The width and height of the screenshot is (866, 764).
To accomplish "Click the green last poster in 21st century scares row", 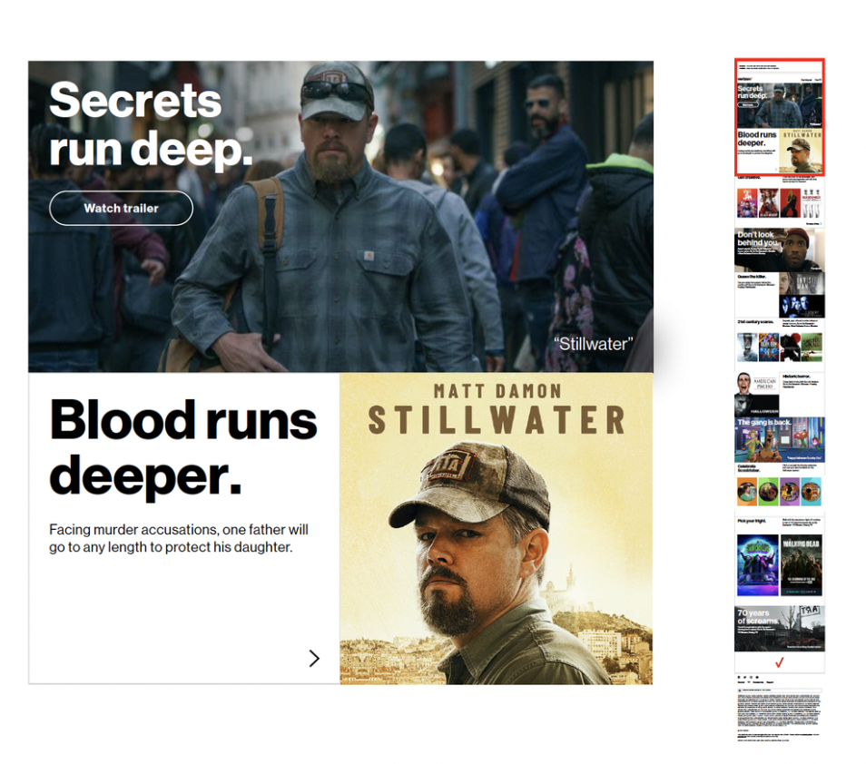I will [812, 348].
